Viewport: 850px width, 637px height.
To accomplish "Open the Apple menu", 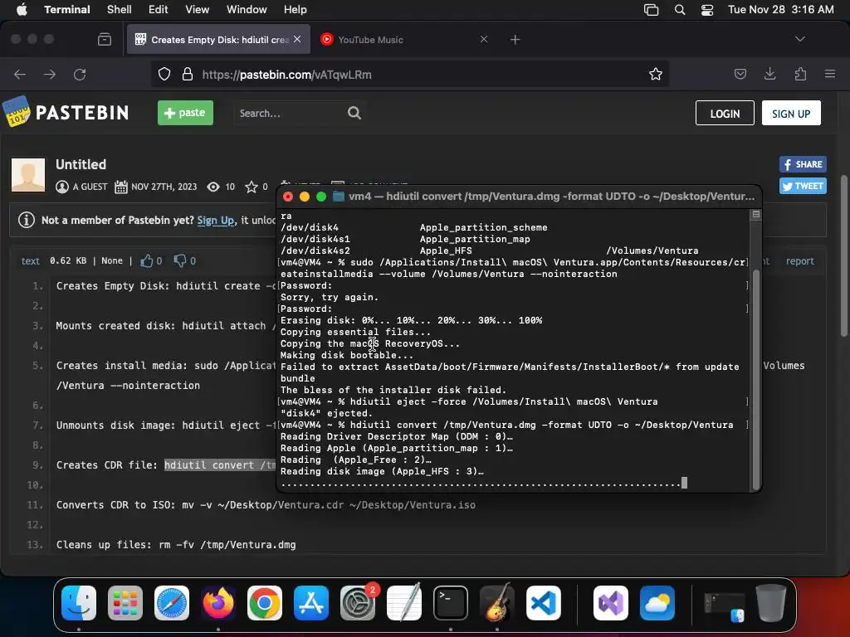I will pos(22,9).
